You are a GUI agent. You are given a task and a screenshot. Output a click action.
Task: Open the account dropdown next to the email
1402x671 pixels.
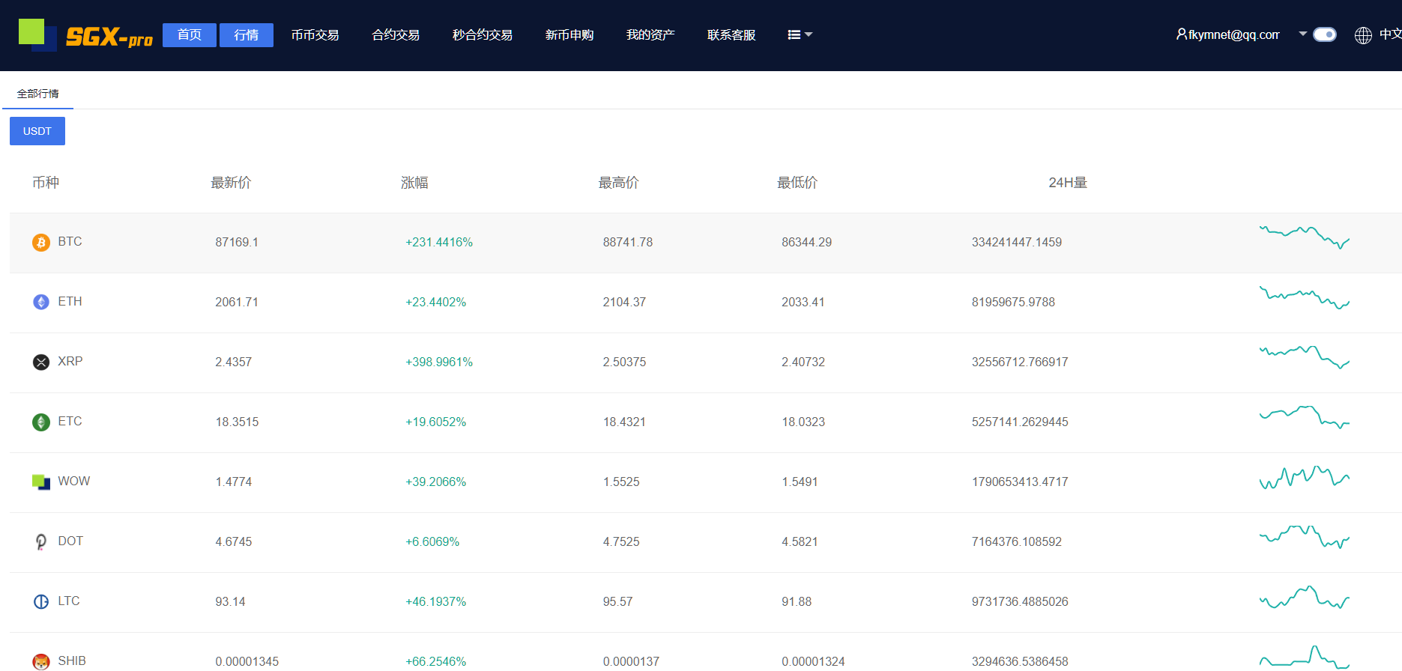(1302, 34)
